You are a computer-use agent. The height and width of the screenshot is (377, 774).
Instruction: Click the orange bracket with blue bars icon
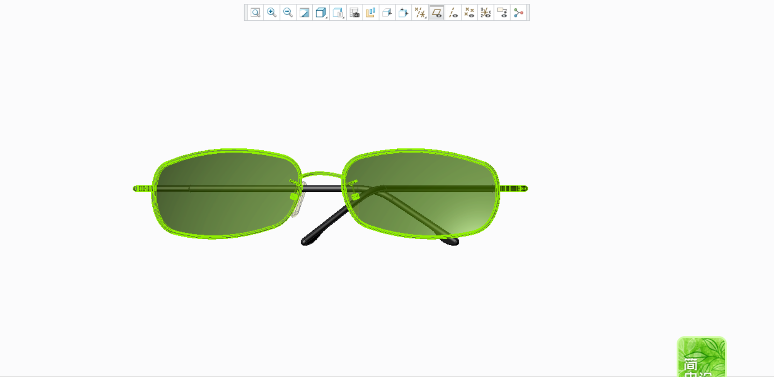[x=371, y=13]
